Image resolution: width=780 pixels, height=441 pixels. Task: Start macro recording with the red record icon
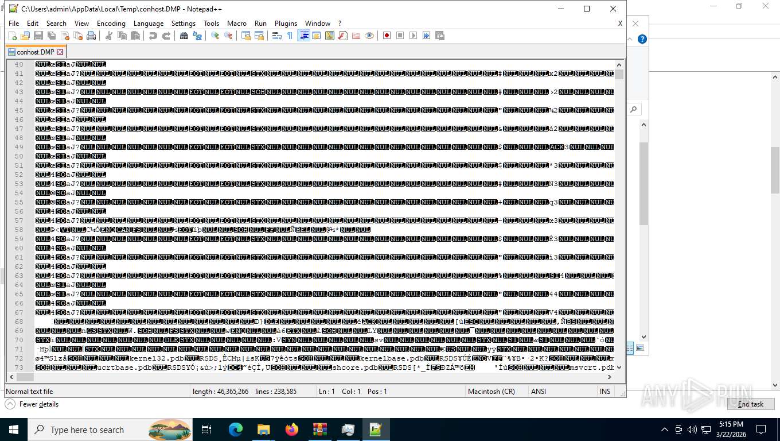click(387, 36)
